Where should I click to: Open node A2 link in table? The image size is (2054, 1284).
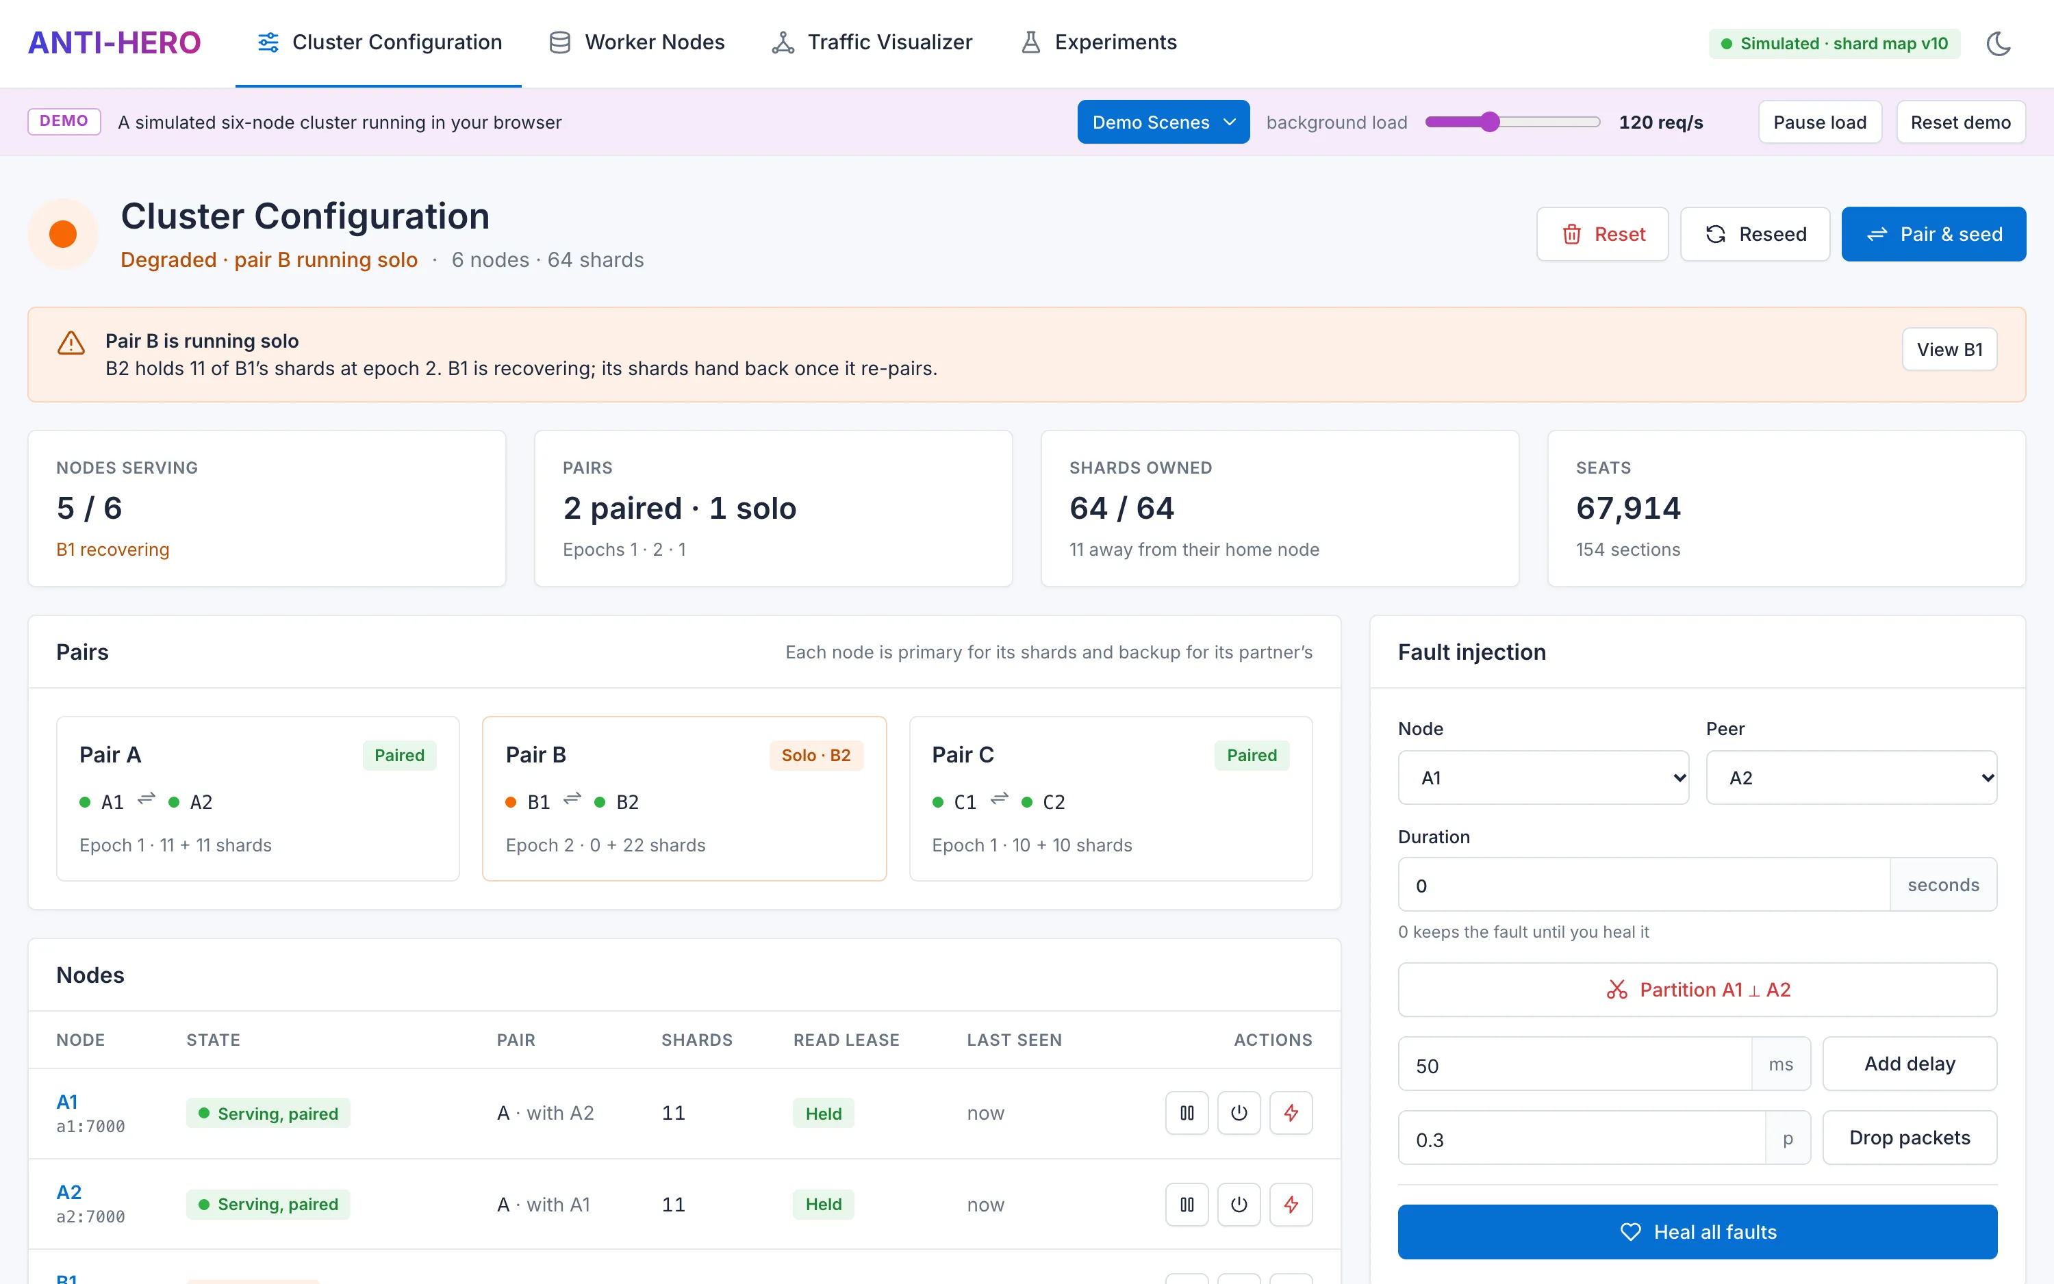tap(68, 1192)
